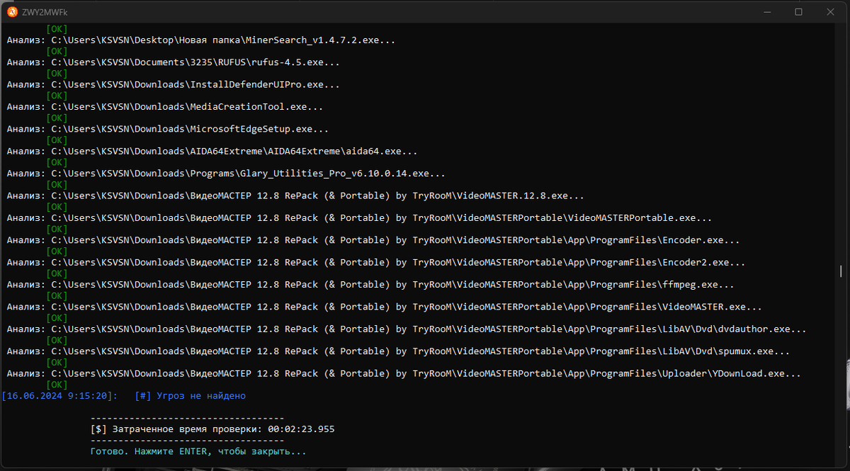Screen dimensions: 850x471
Task: Maximize the console window
Action: point(798,11)
